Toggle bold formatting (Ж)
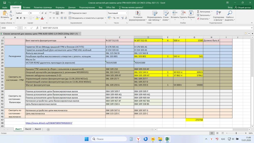Image resolution: width=254 pixels, height=143 pixels. tap(17, 18)
